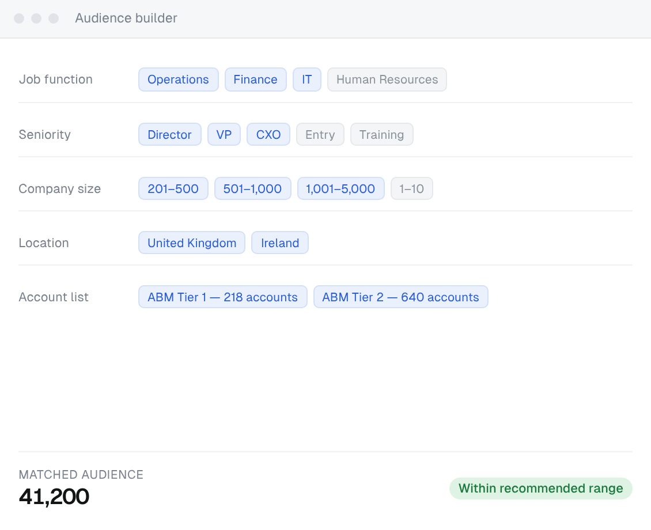Enable the Entry seniority chip
The width and height of the screenshot is (651, 530).
point(320,134)
